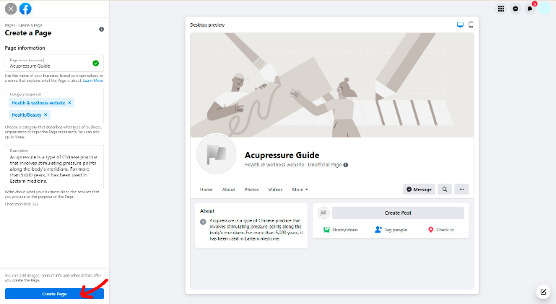Click the Create Post button

click(398, 213)
